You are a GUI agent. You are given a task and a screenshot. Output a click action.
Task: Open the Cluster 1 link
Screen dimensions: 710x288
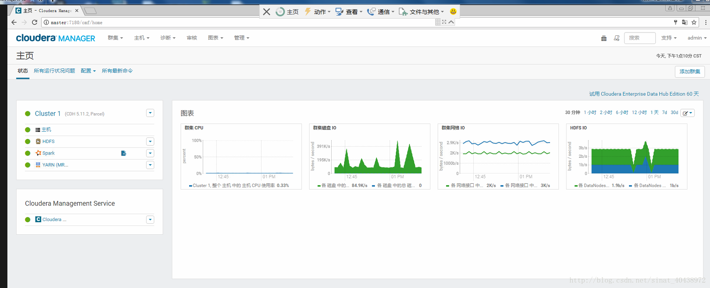coord(47,114)
